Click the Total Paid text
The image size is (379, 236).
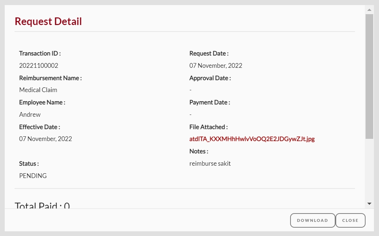(42, 205)
